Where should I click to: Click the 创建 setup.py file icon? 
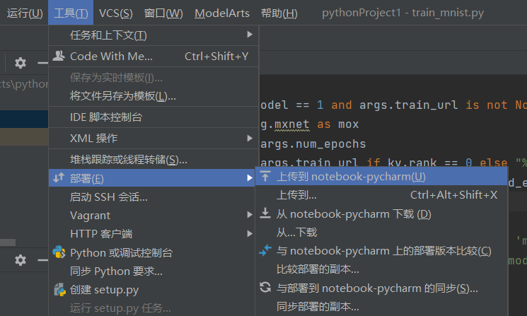(59, 289)
